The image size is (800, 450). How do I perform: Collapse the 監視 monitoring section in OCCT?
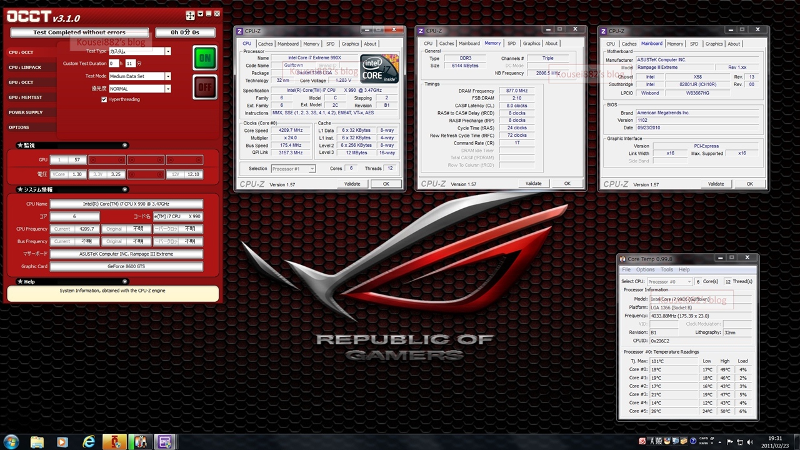click(x=125, y=146)
